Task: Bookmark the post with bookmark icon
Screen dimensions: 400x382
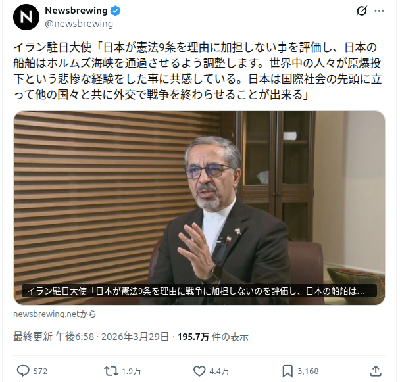Action: (x=287, y=371)
